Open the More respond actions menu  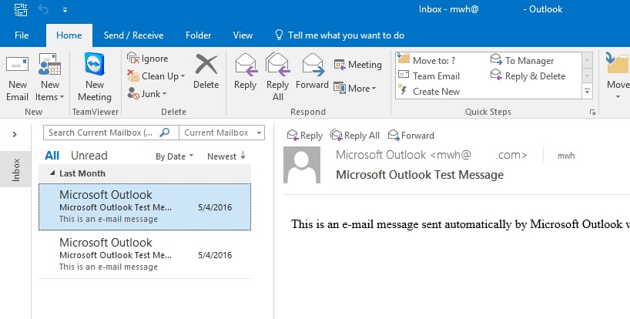click(355, 88)
